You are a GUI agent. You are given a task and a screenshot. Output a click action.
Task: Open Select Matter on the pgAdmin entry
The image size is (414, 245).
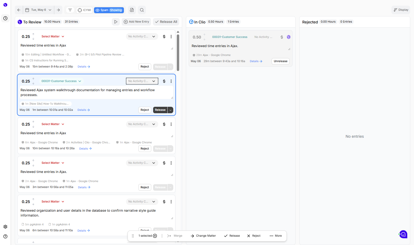[53, 201]
